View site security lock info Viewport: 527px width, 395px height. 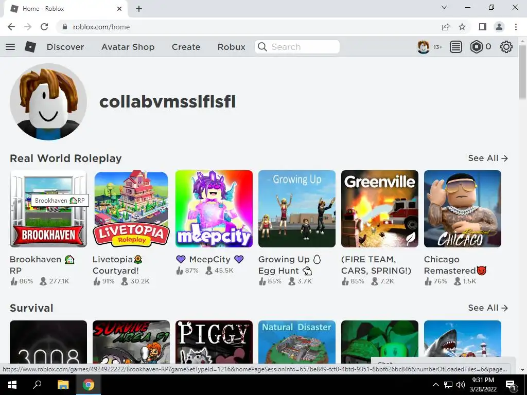(x=64, y=27)
